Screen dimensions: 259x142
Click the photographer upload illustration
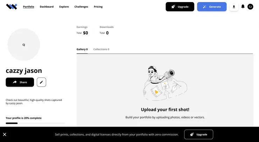pos(165,83)
